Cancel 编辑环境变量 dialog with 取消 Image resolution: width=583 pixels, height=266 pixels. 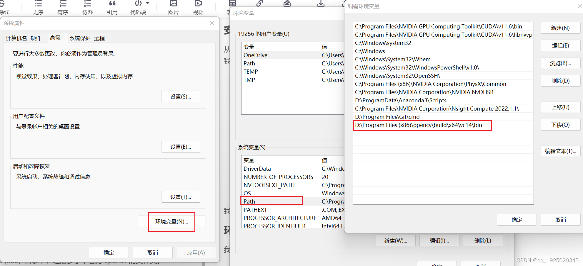[x=560, y=220]
